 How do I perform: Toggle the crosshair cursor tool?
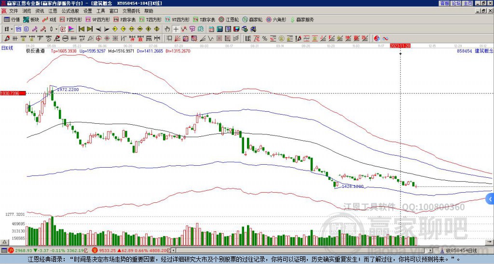click(x=176, y=29)
